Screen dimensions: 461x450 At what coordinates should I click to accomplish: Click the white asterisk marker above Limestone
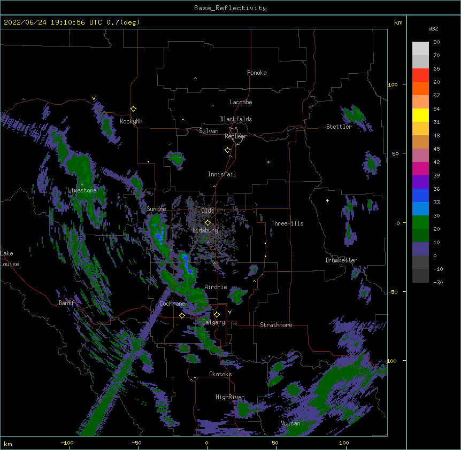tap(82, 184)
